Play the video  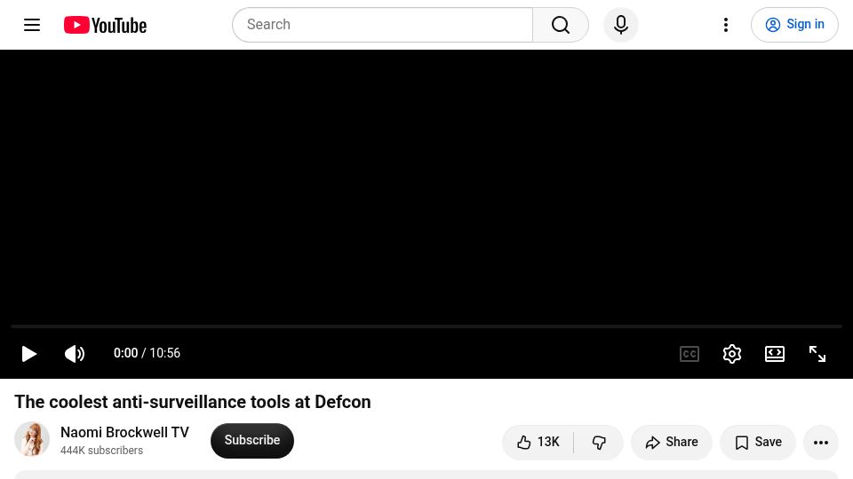[x=28, y=354]
